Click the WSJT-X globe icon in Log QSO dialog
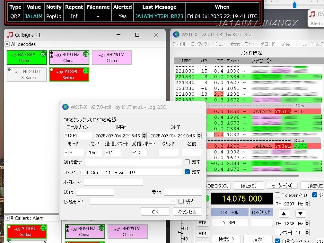Image resolution: width=324 pixels, height=243 pixels. [66, 107]
